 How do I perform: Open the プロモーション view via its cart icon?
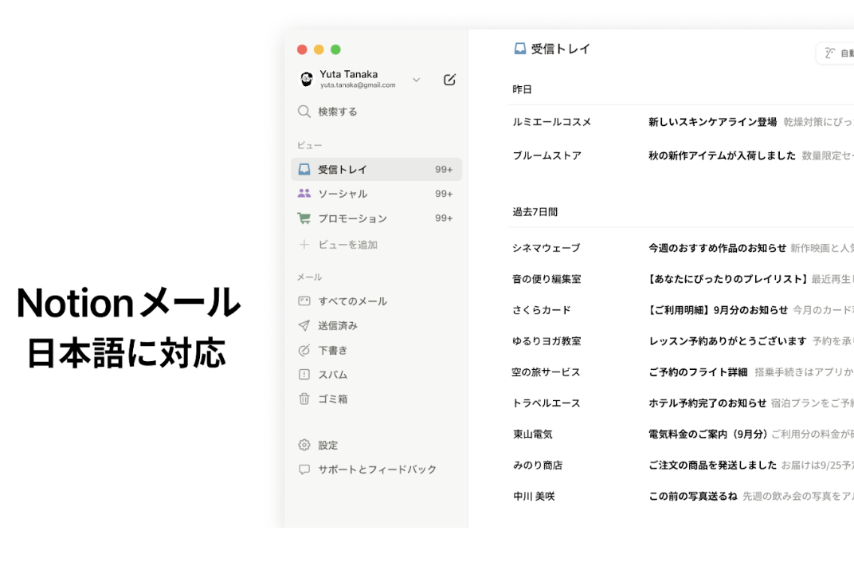click(305, 218)
